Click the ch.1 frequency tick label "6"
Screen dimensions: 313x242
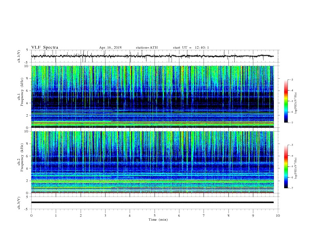pyautogui.click(x=28, y=91)
